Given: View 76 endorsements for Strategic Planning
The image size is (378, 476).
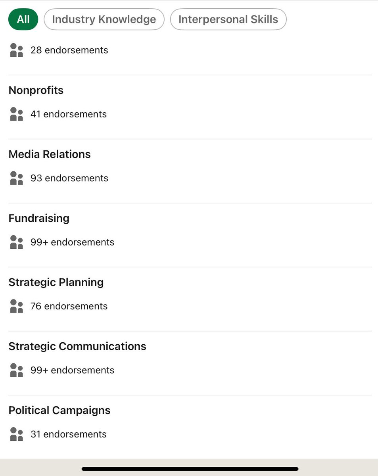Looking at the screenshot, I should click(x=69, y=306).
